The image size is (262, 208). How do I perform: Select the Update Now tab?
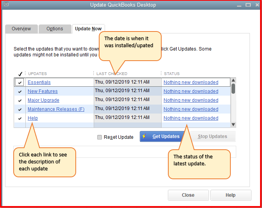click(88, 29)
